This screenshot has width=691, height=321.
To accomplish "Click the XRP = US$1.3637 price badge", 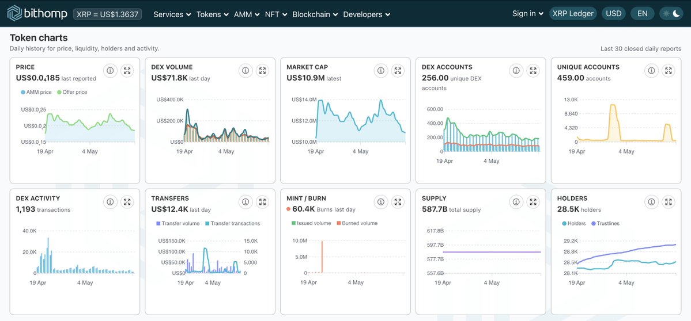I will coord(108,14).
